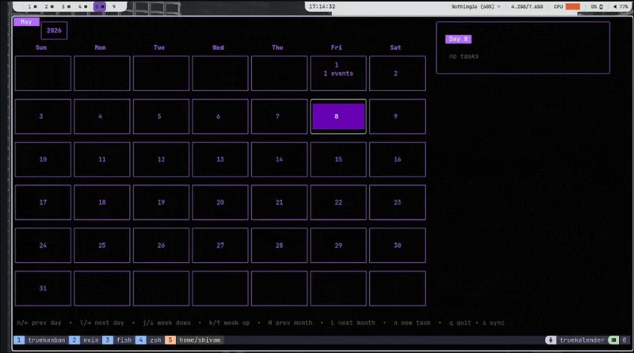Select day 1 cell with 1 events
634x353 pixels.
pyautogui.click(x=338, y=74)
